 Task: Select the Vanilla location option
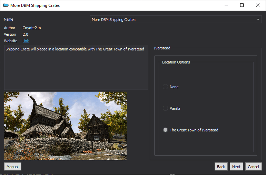coord(171,108)
